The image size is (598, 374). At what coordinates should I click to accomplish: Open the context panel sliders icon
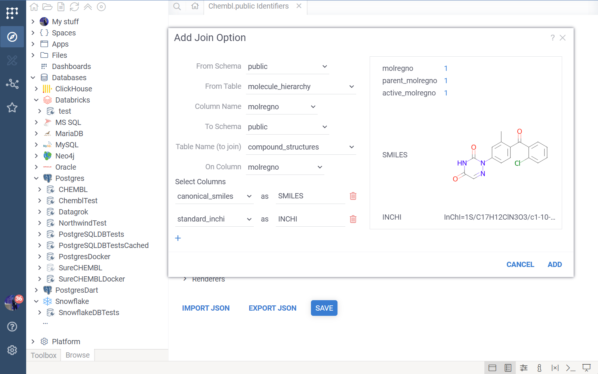pos(524,368)
